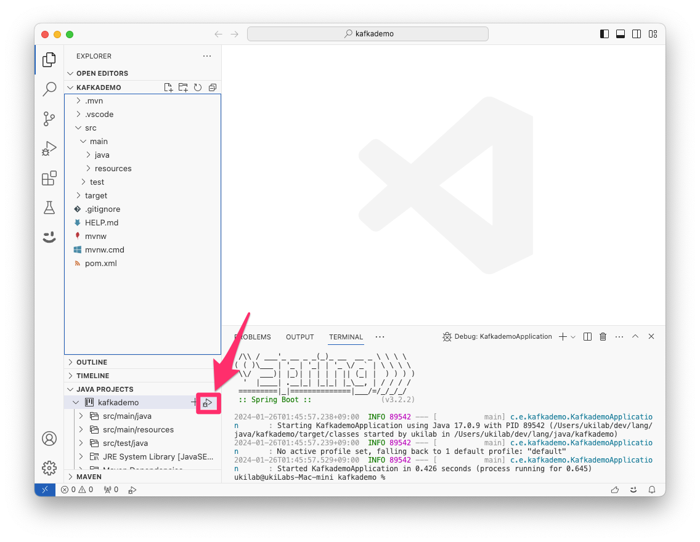Viewport: 700px width, 542px height.
Task: Click the debug launch icon in status bar
Action: [132, 490]
